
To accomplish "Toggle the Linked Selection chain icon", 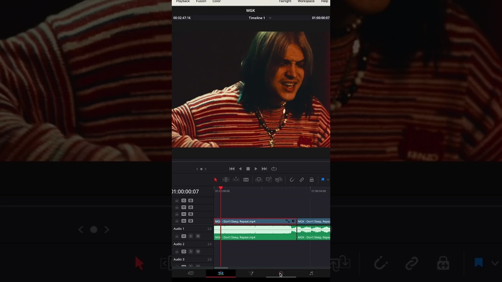I will pos(302,180).
